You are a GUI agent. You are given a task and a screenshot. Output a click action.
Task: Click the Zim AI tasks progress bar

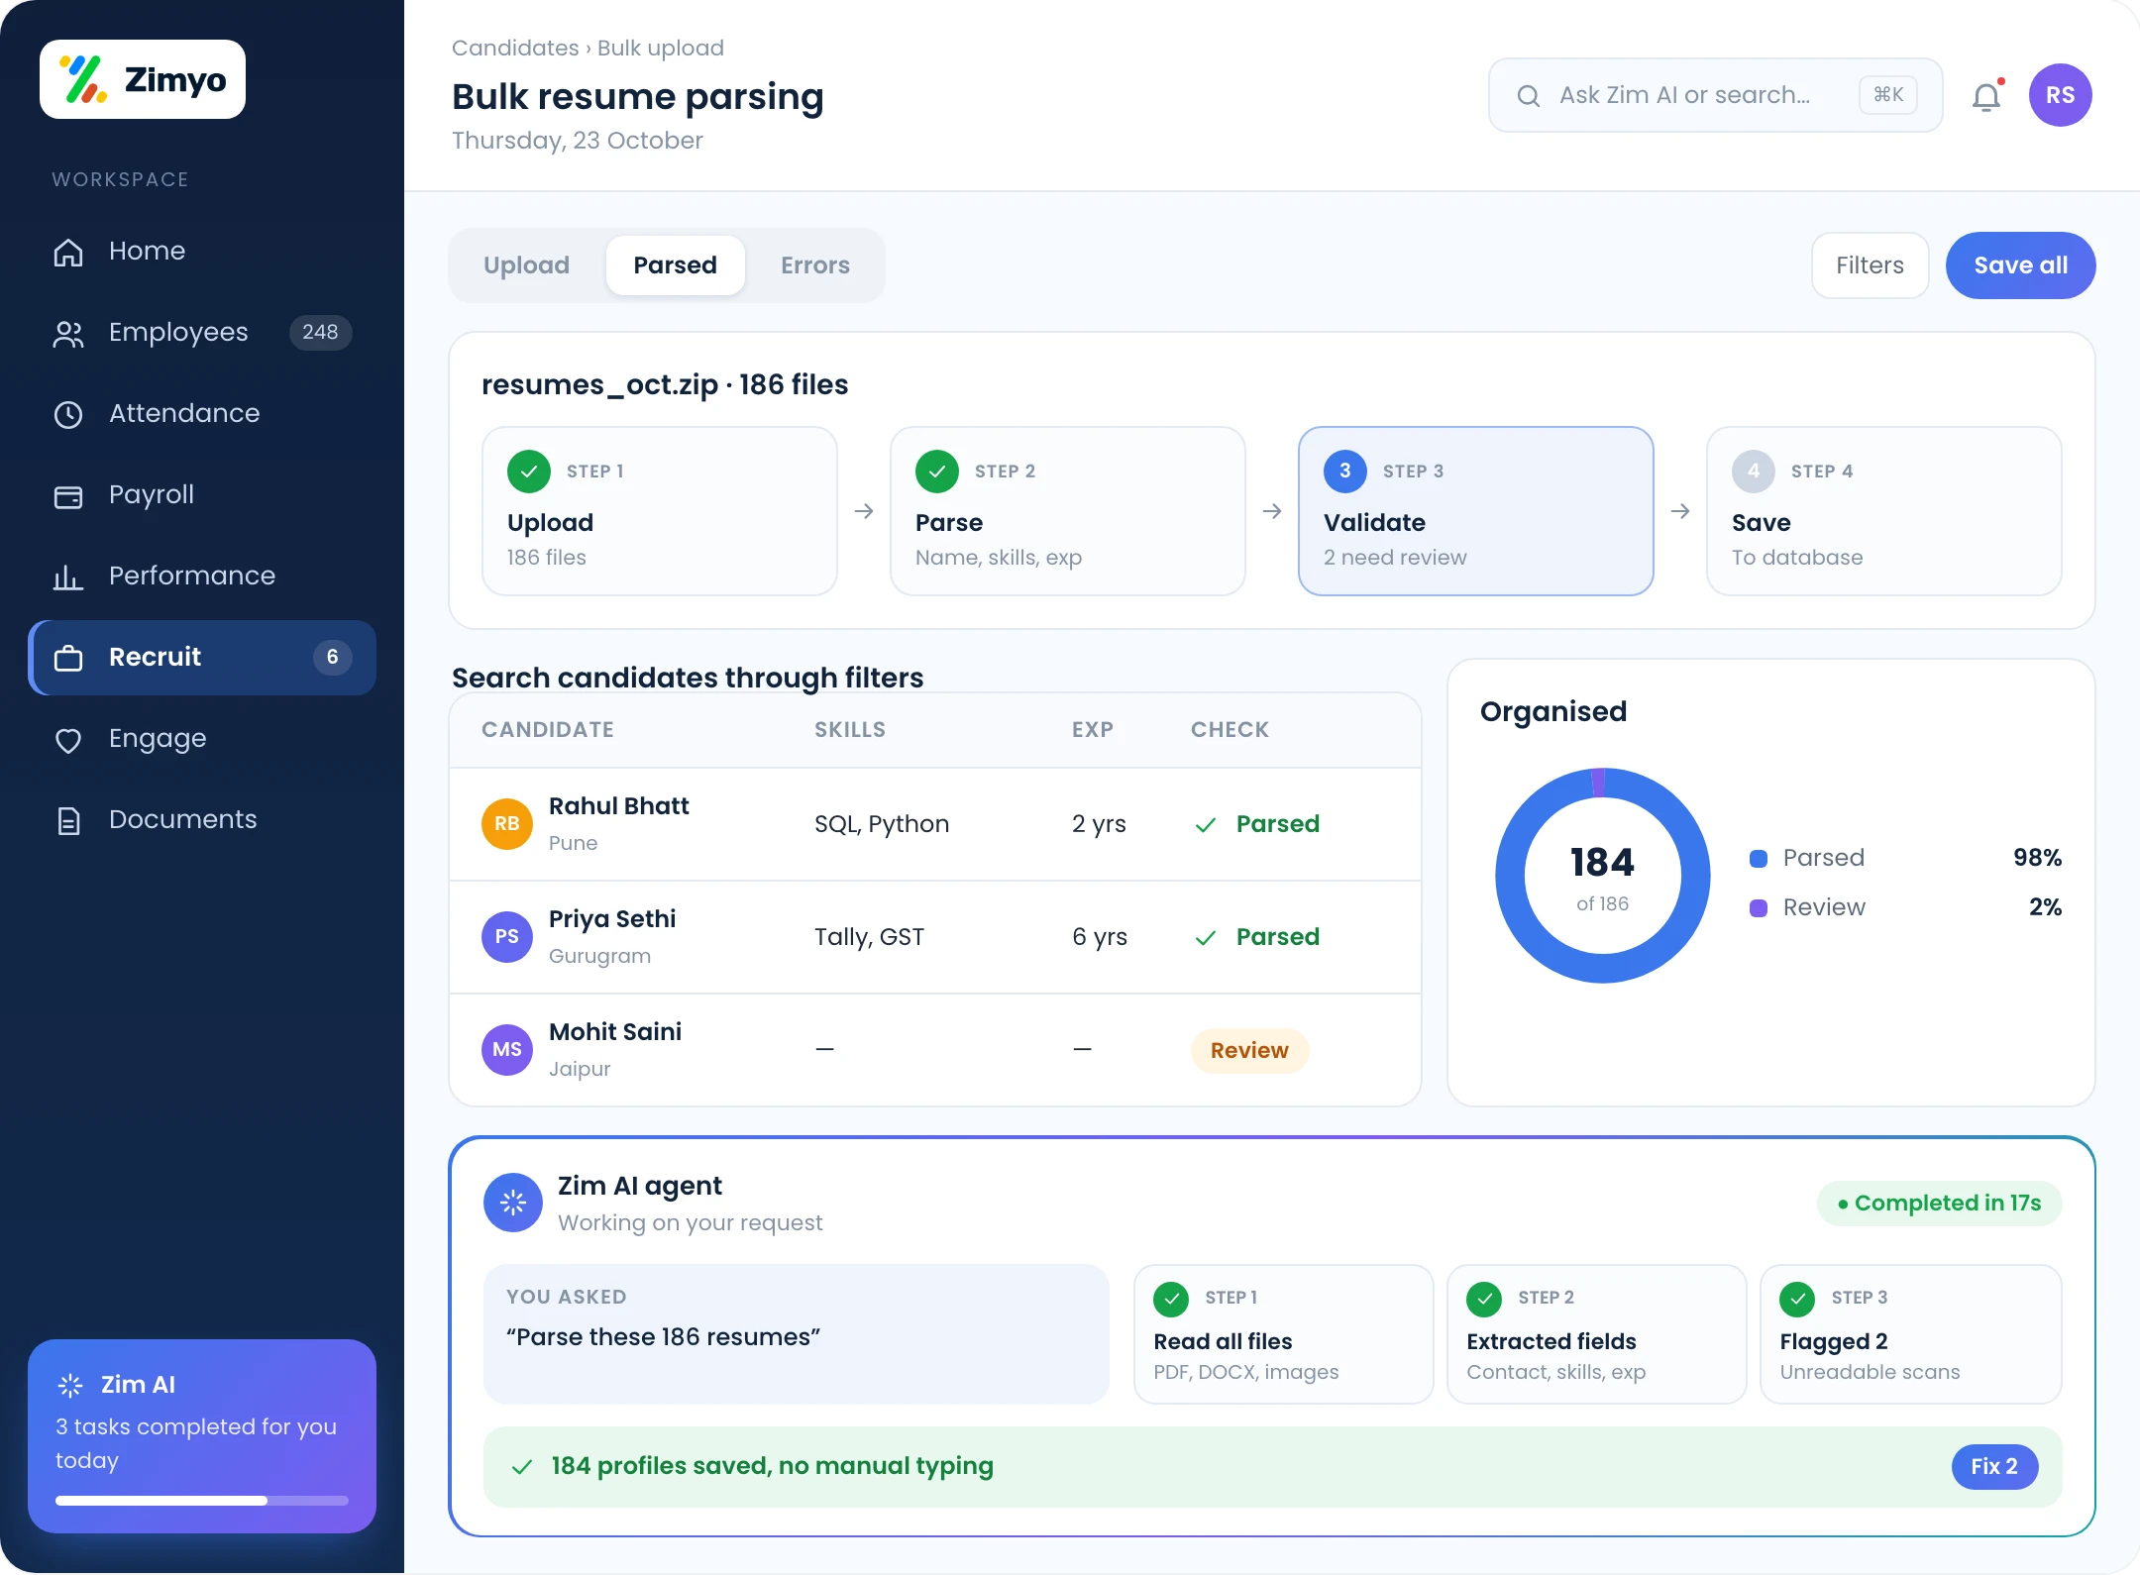[202, 1500]
